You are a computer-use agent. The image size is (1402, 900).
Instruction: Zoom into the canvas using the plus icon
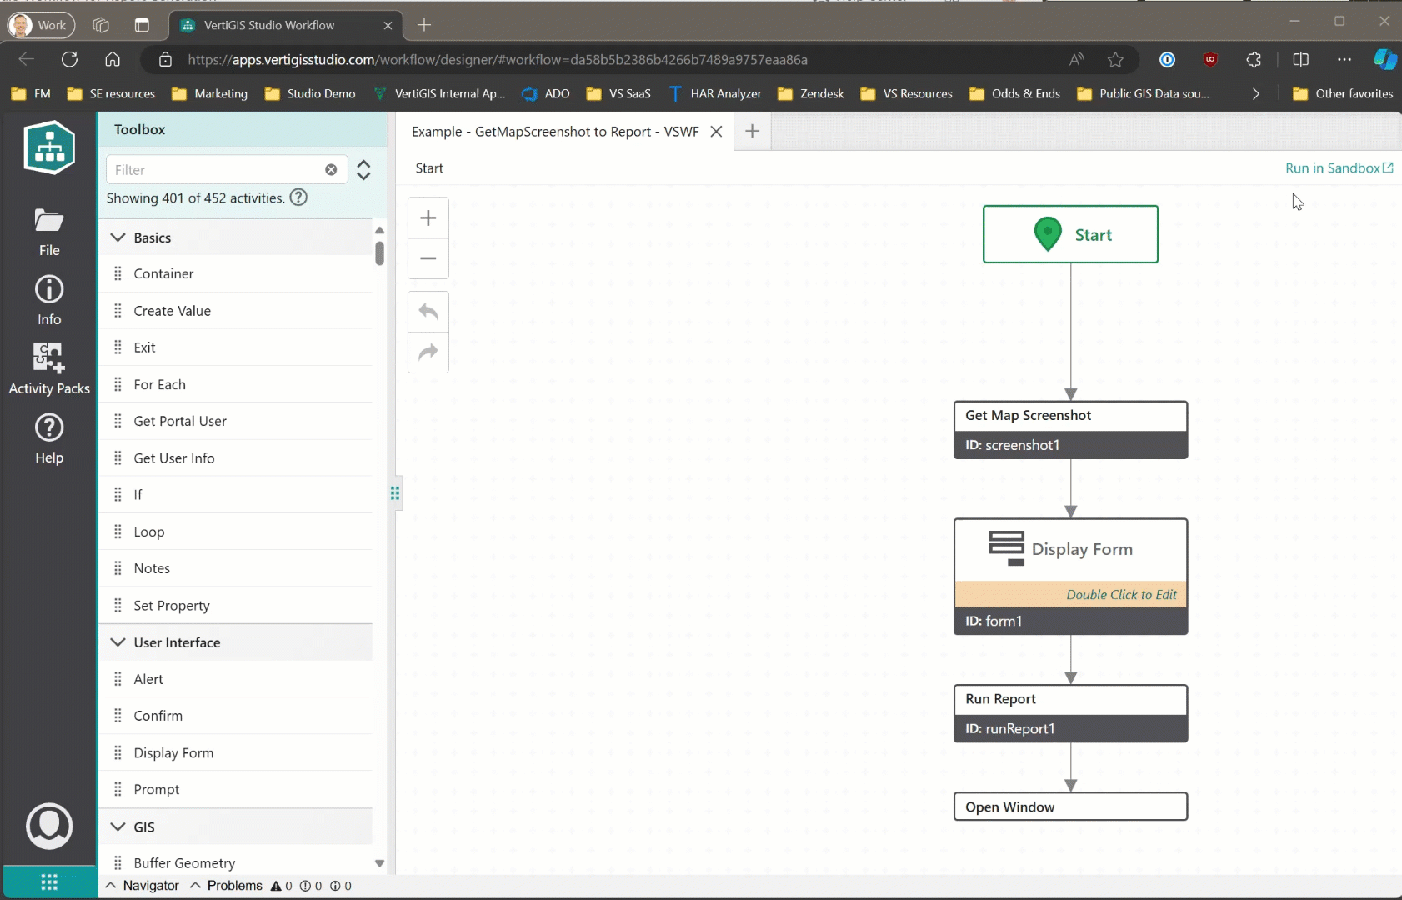click(428, 217)
